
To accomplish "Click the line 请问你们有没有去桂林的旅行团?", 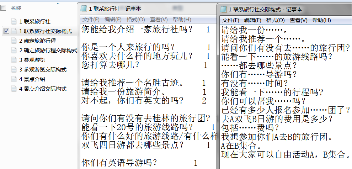I will [x=146, y=118].
